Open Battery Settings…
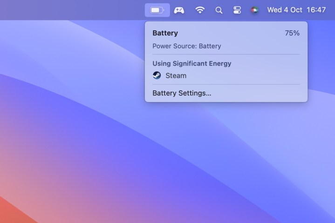The width and height of the screenshot is (335, 223). [182, 93]
